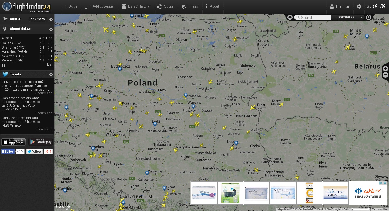Viewport: 389px width, 211px height.
Task: Click the Download on App Store badge
Action: (14, 142)
